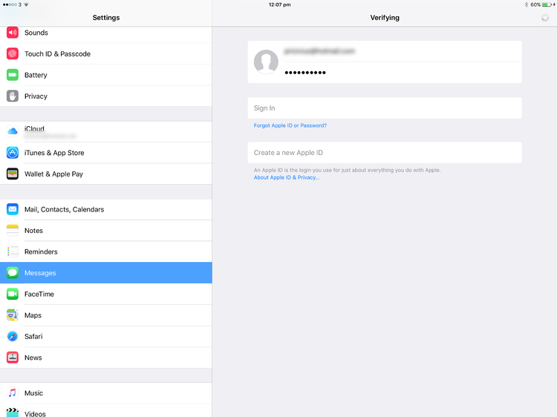The image size is (557, 417).
Task: Open iCloud settings row
Action: point(106,131)
